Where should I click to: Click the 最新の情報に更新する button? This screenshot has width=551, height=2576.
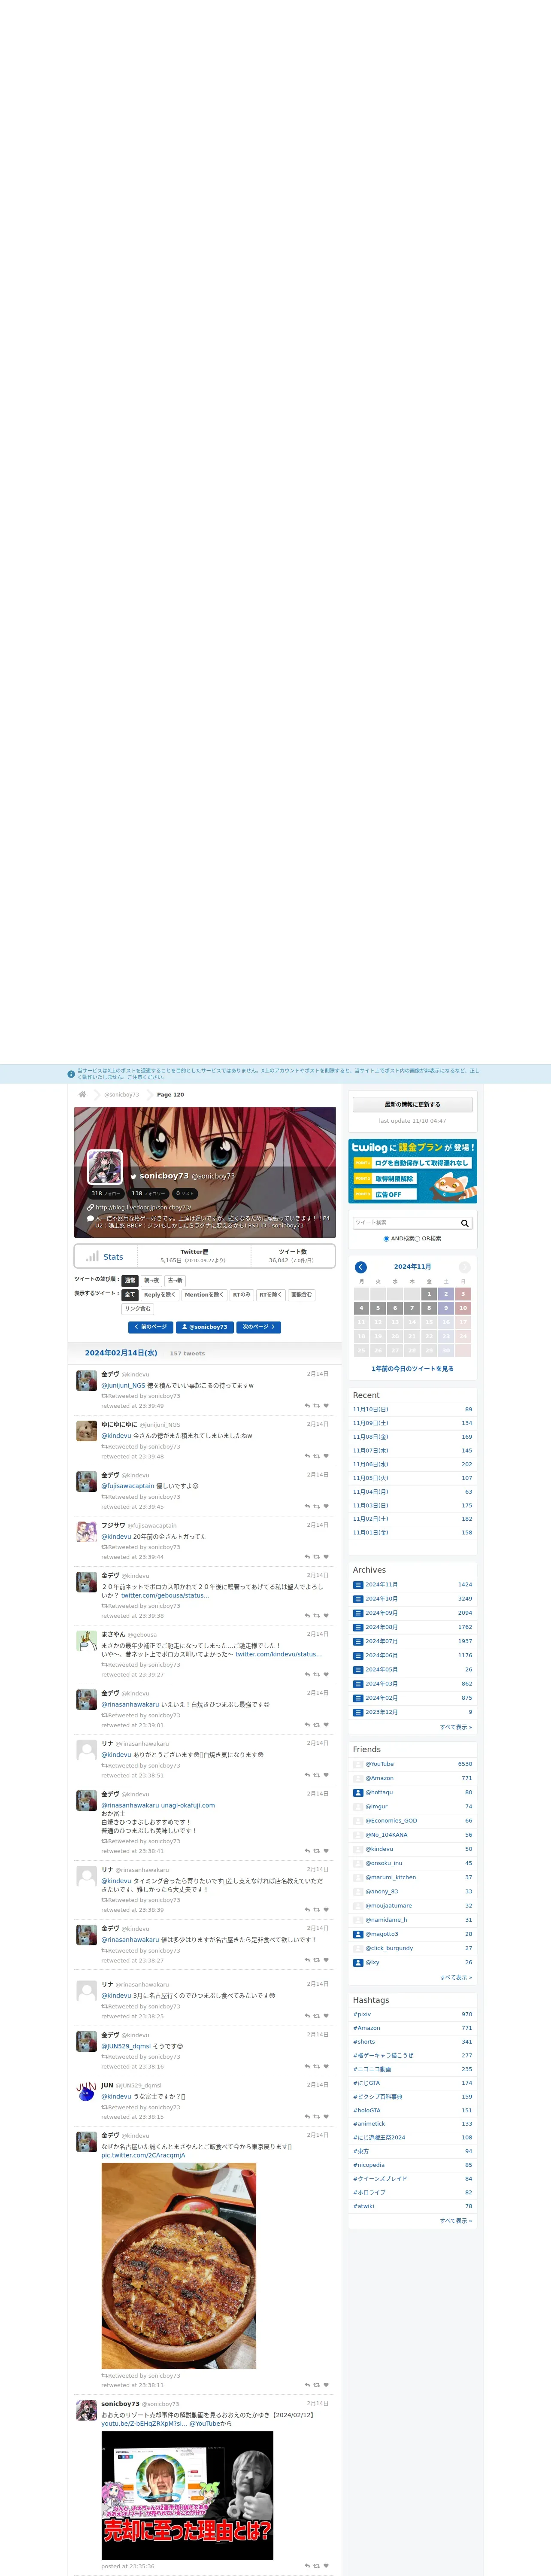click(412, 1105)
